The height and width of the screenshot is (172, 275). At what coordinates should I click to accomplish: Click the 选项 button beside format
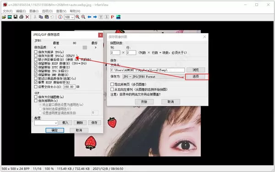196,77
